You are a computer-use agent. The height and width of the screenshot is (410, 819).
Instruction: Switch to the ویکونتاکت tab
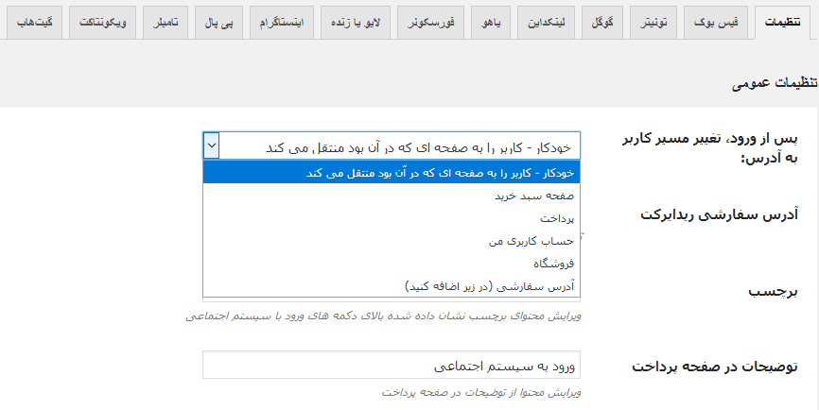coord(103,23)
